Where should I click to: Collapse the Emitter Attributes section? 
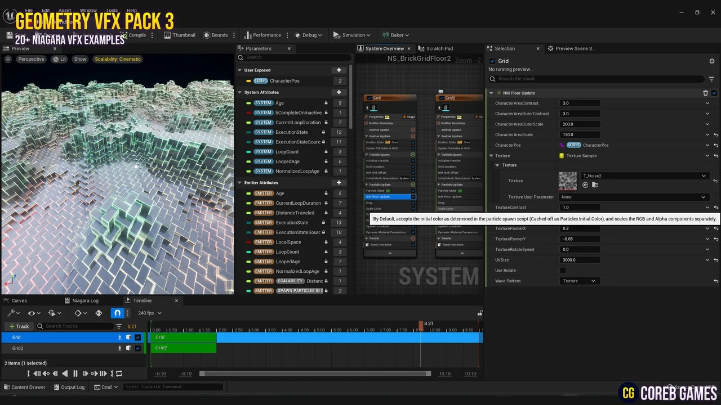239,183
